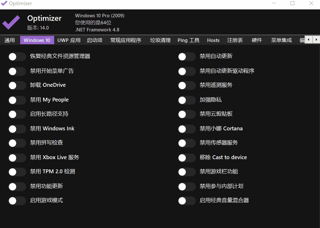This screenshot has height=228, width=320.
Task: Close the Optimizer window
Action: click(311, 3)
